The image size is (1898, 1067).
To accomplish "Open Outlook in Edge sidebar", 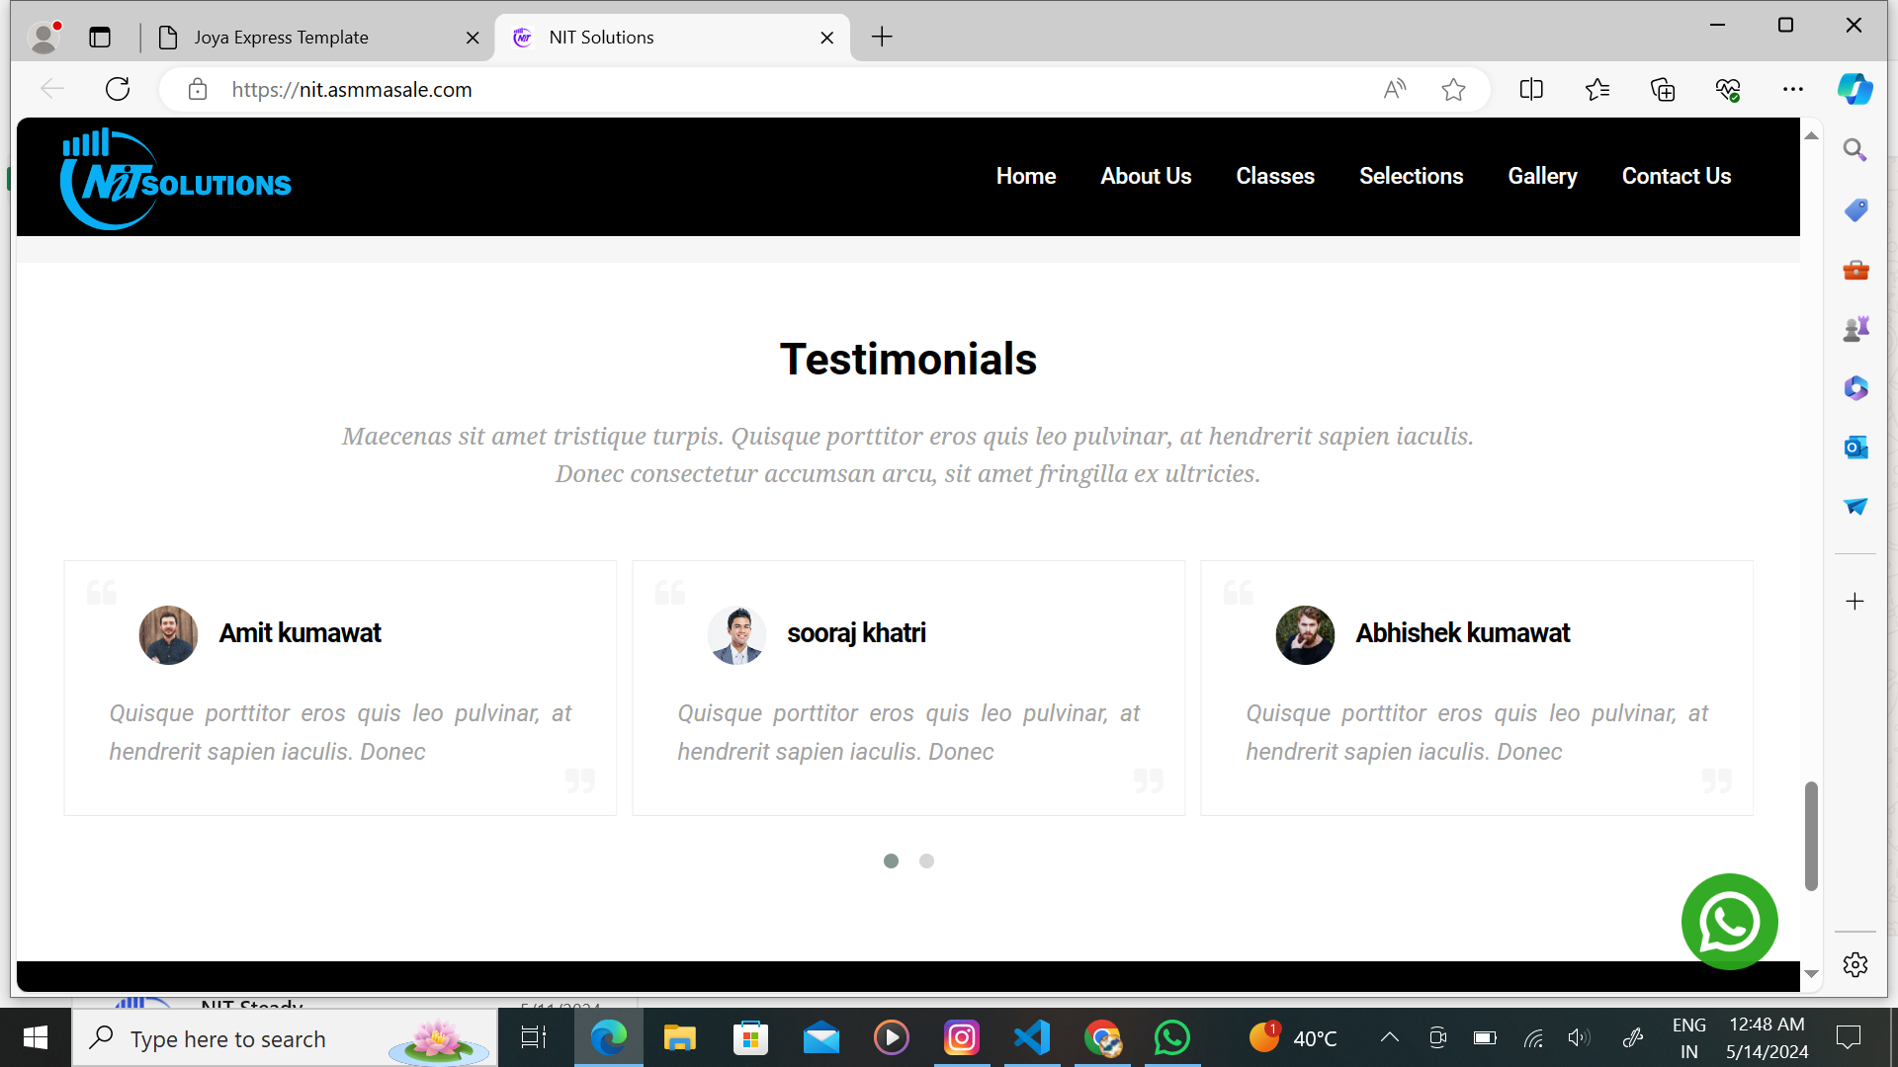I will pyautogui.click(x=1855, y=448).
